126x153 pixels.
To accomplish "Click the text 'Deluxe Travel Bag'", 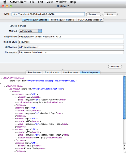I will coord(50,124).
